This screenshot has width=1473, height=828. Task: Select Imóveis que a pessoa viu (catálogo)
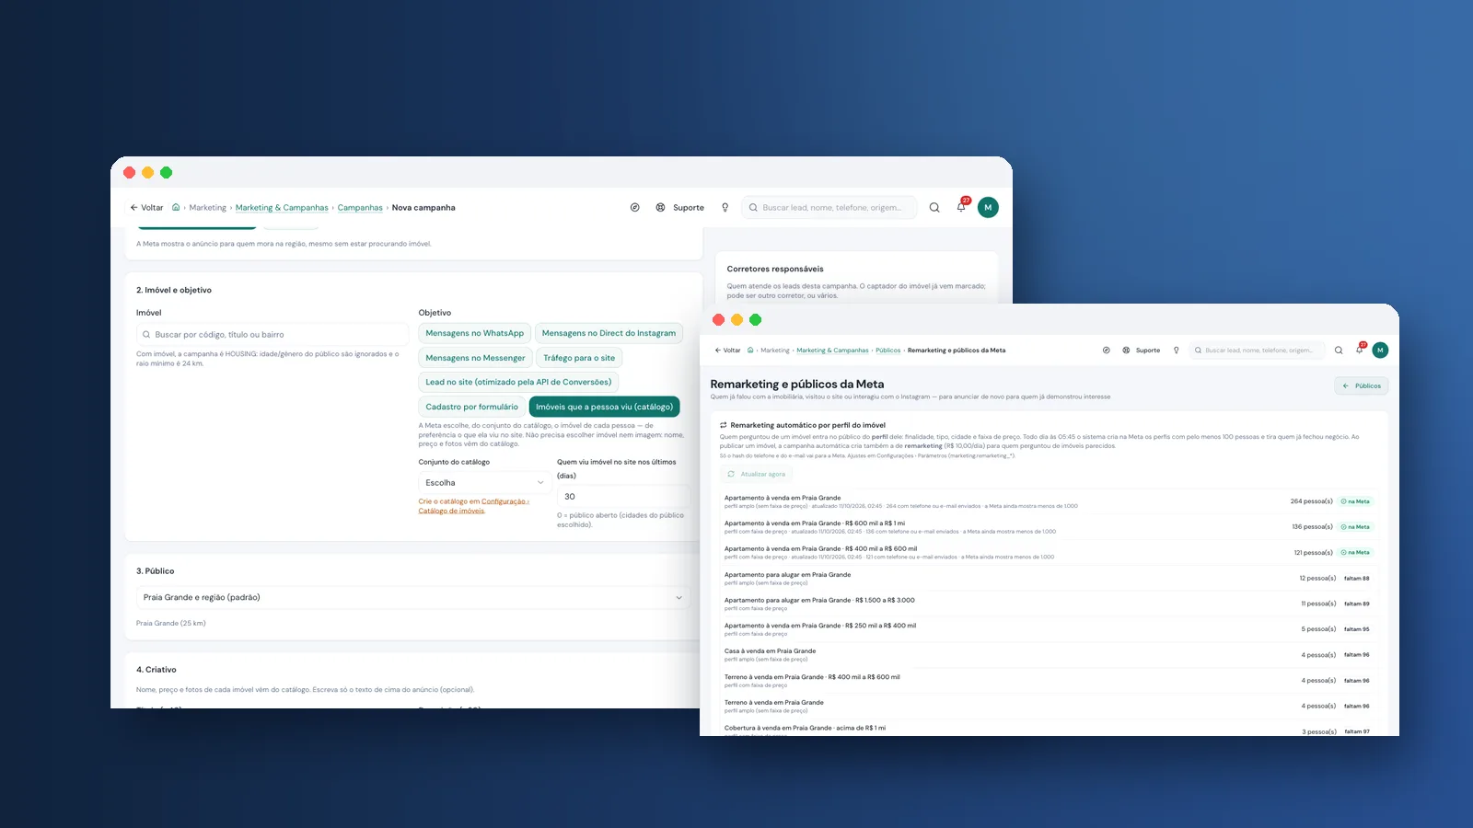pos(604,407)
